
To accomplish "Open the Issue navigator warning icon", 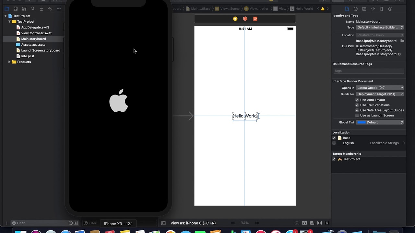I will (41, 9).
